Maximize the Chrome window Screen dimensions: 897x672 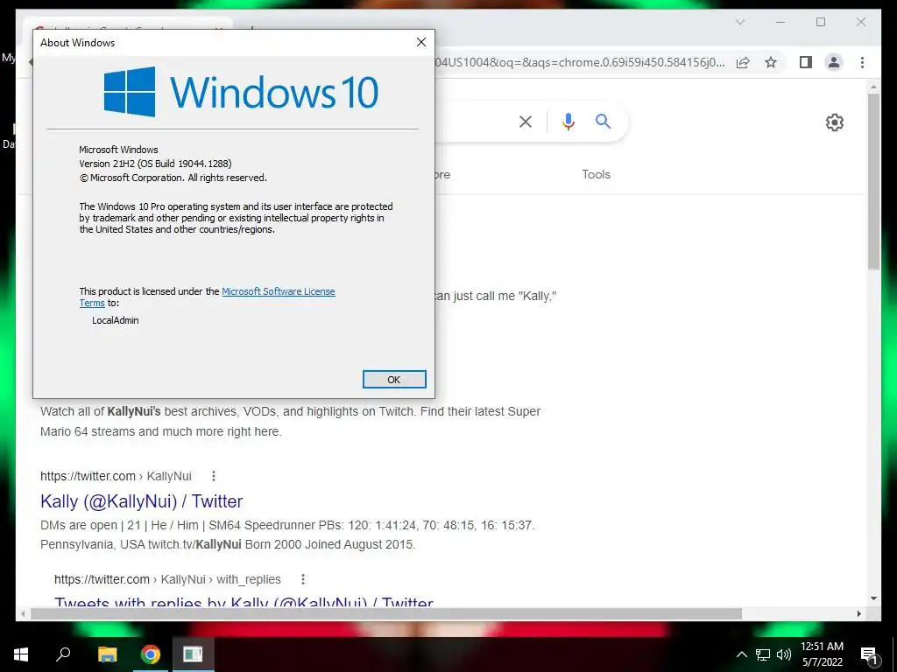coord(821,22)
